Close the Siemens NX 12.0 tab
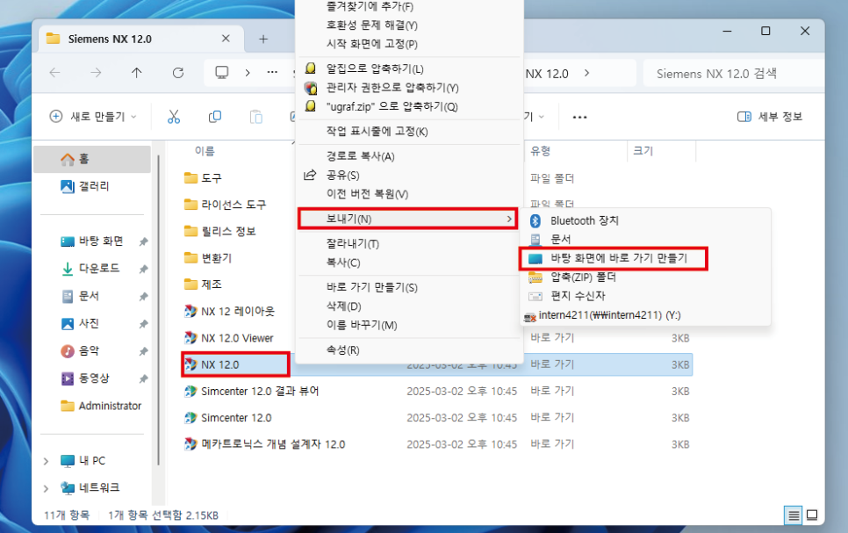The height and width of the screenshot is (533, 848). 226,39
